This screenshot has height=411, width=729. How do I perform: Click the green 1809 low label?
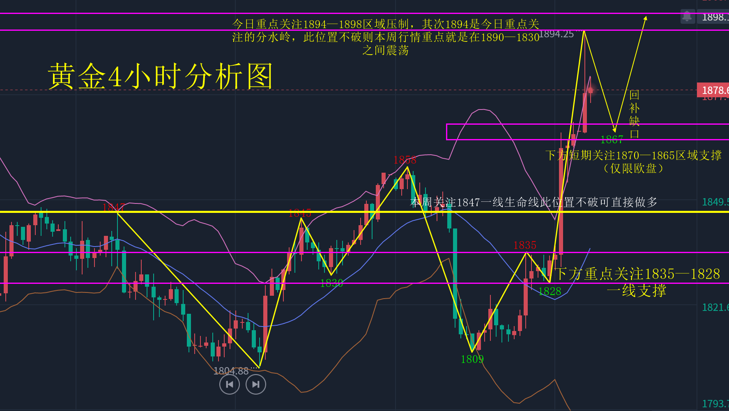point(472,359)
